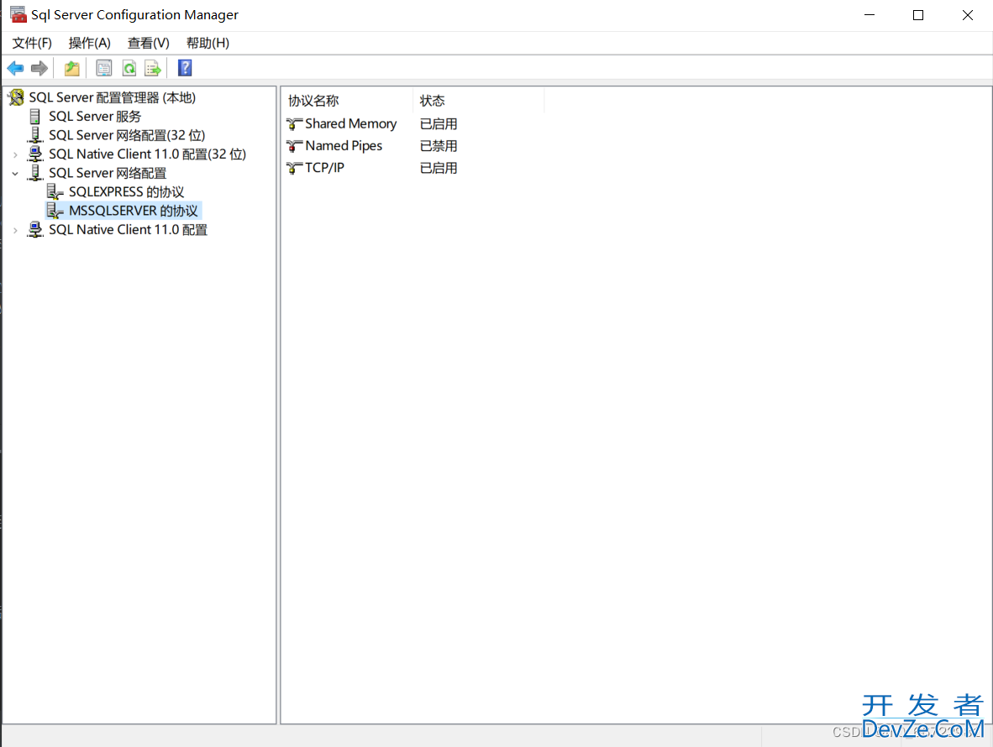Refresh the view using green refresh icon
The image size is (993, 747).
tap(129, 68)
